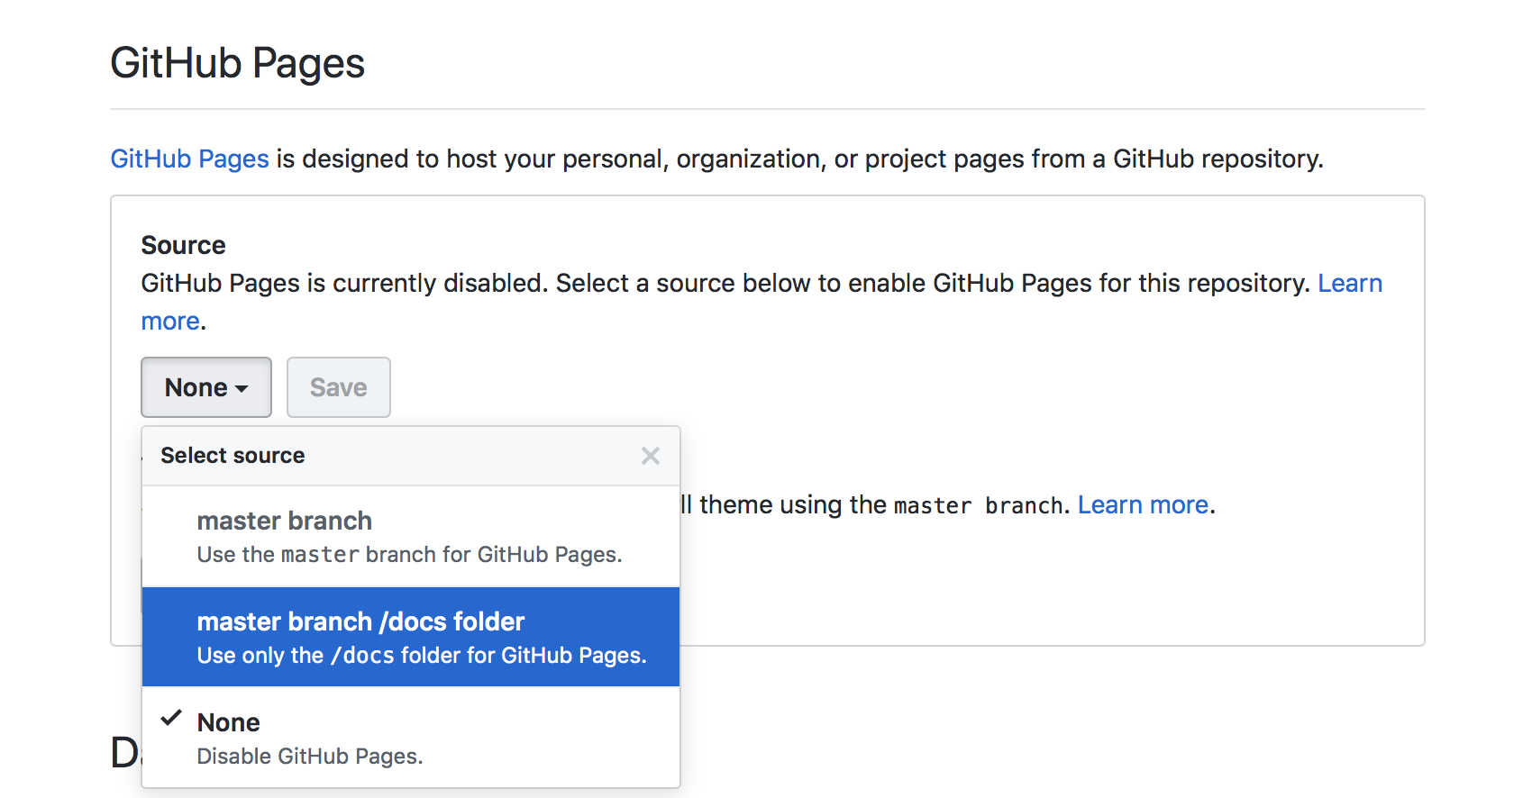The width and height of the screenshot is (1523, 798).
Task: Click "Use the master branch for GitHub Pages" description
Action: coord(409,555)
